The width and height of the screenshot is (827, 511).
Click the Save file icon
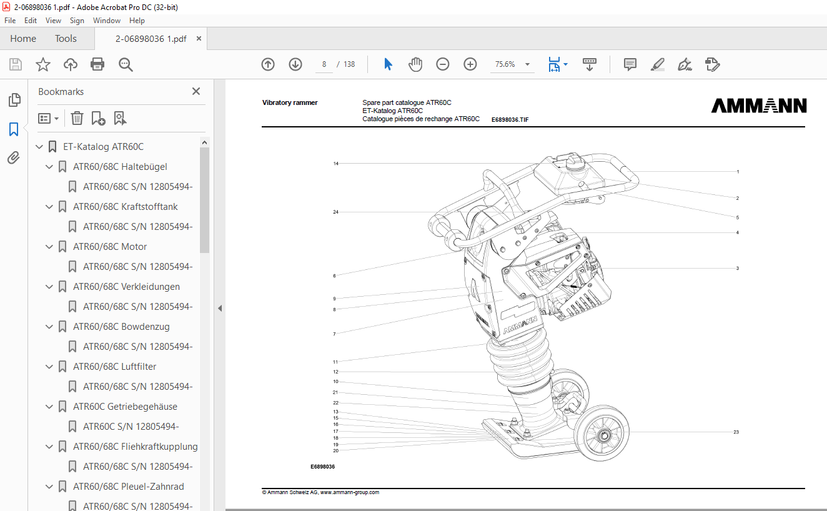coord(16,64)
